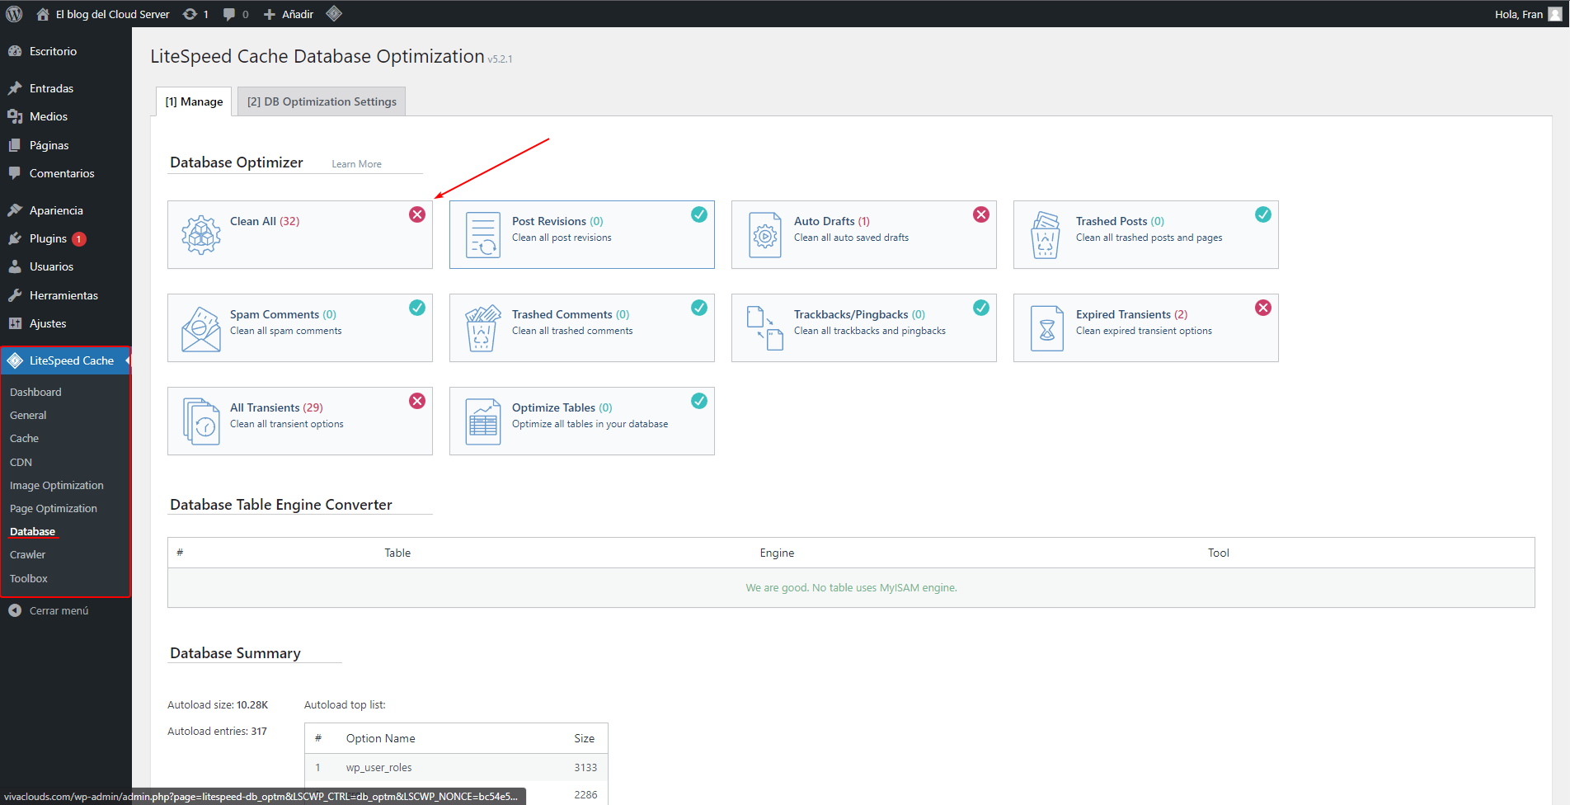Open LiteSpeed Dashboard submenu
The height and width of the screenshot is (805, 1570).
point(35,392)
